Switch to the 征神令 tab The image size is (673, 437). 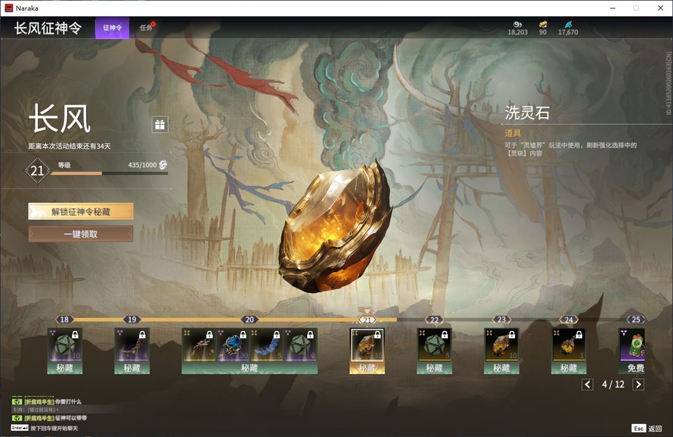click(112, 28)
